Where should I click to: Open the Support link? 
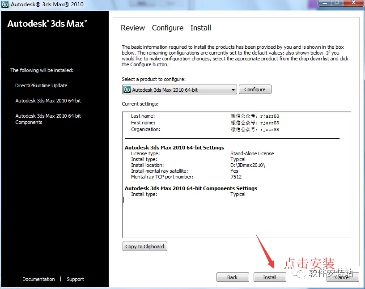coord(75,279)
